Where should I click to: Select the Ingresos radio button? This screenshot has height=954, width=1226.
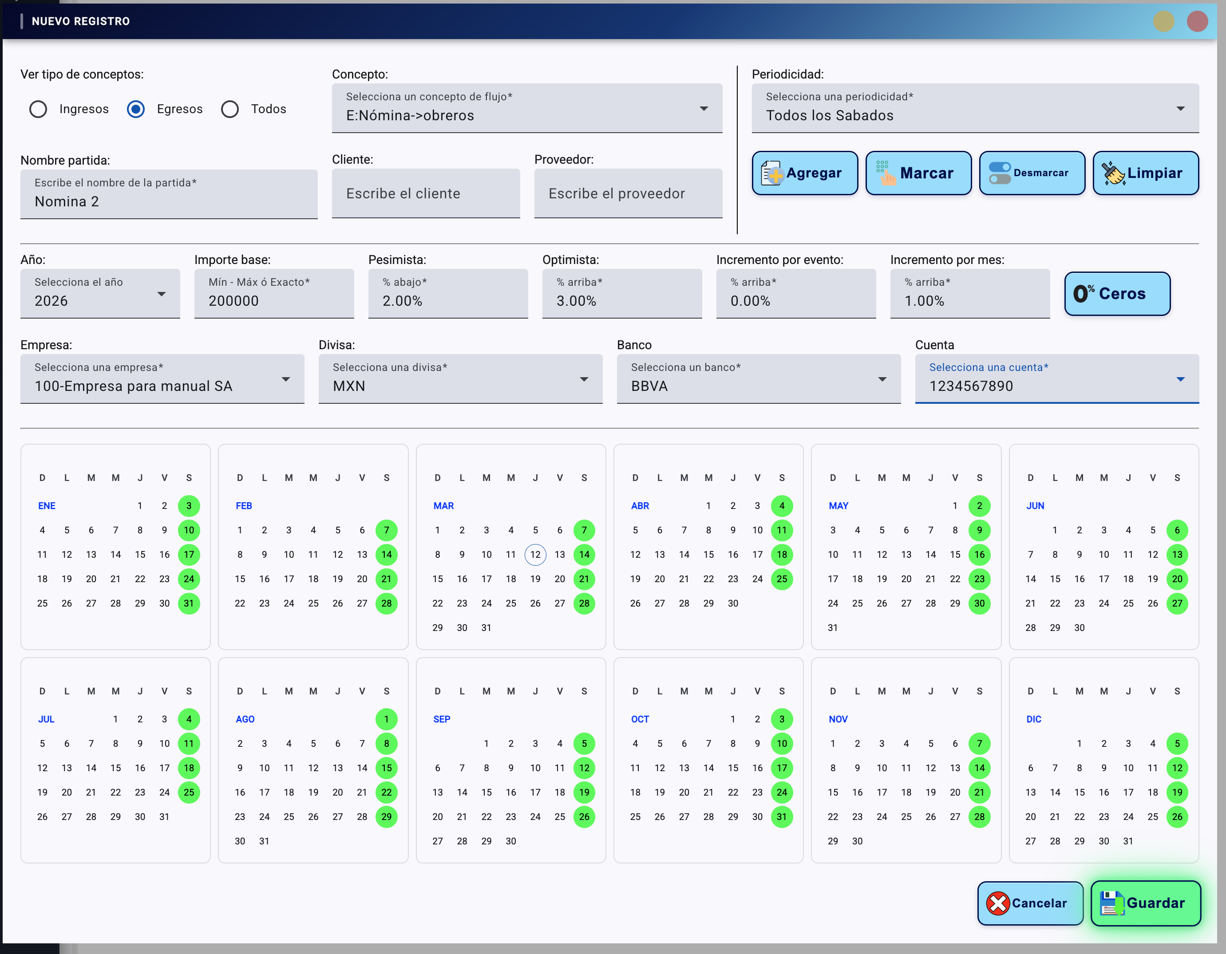pos(38,109)
